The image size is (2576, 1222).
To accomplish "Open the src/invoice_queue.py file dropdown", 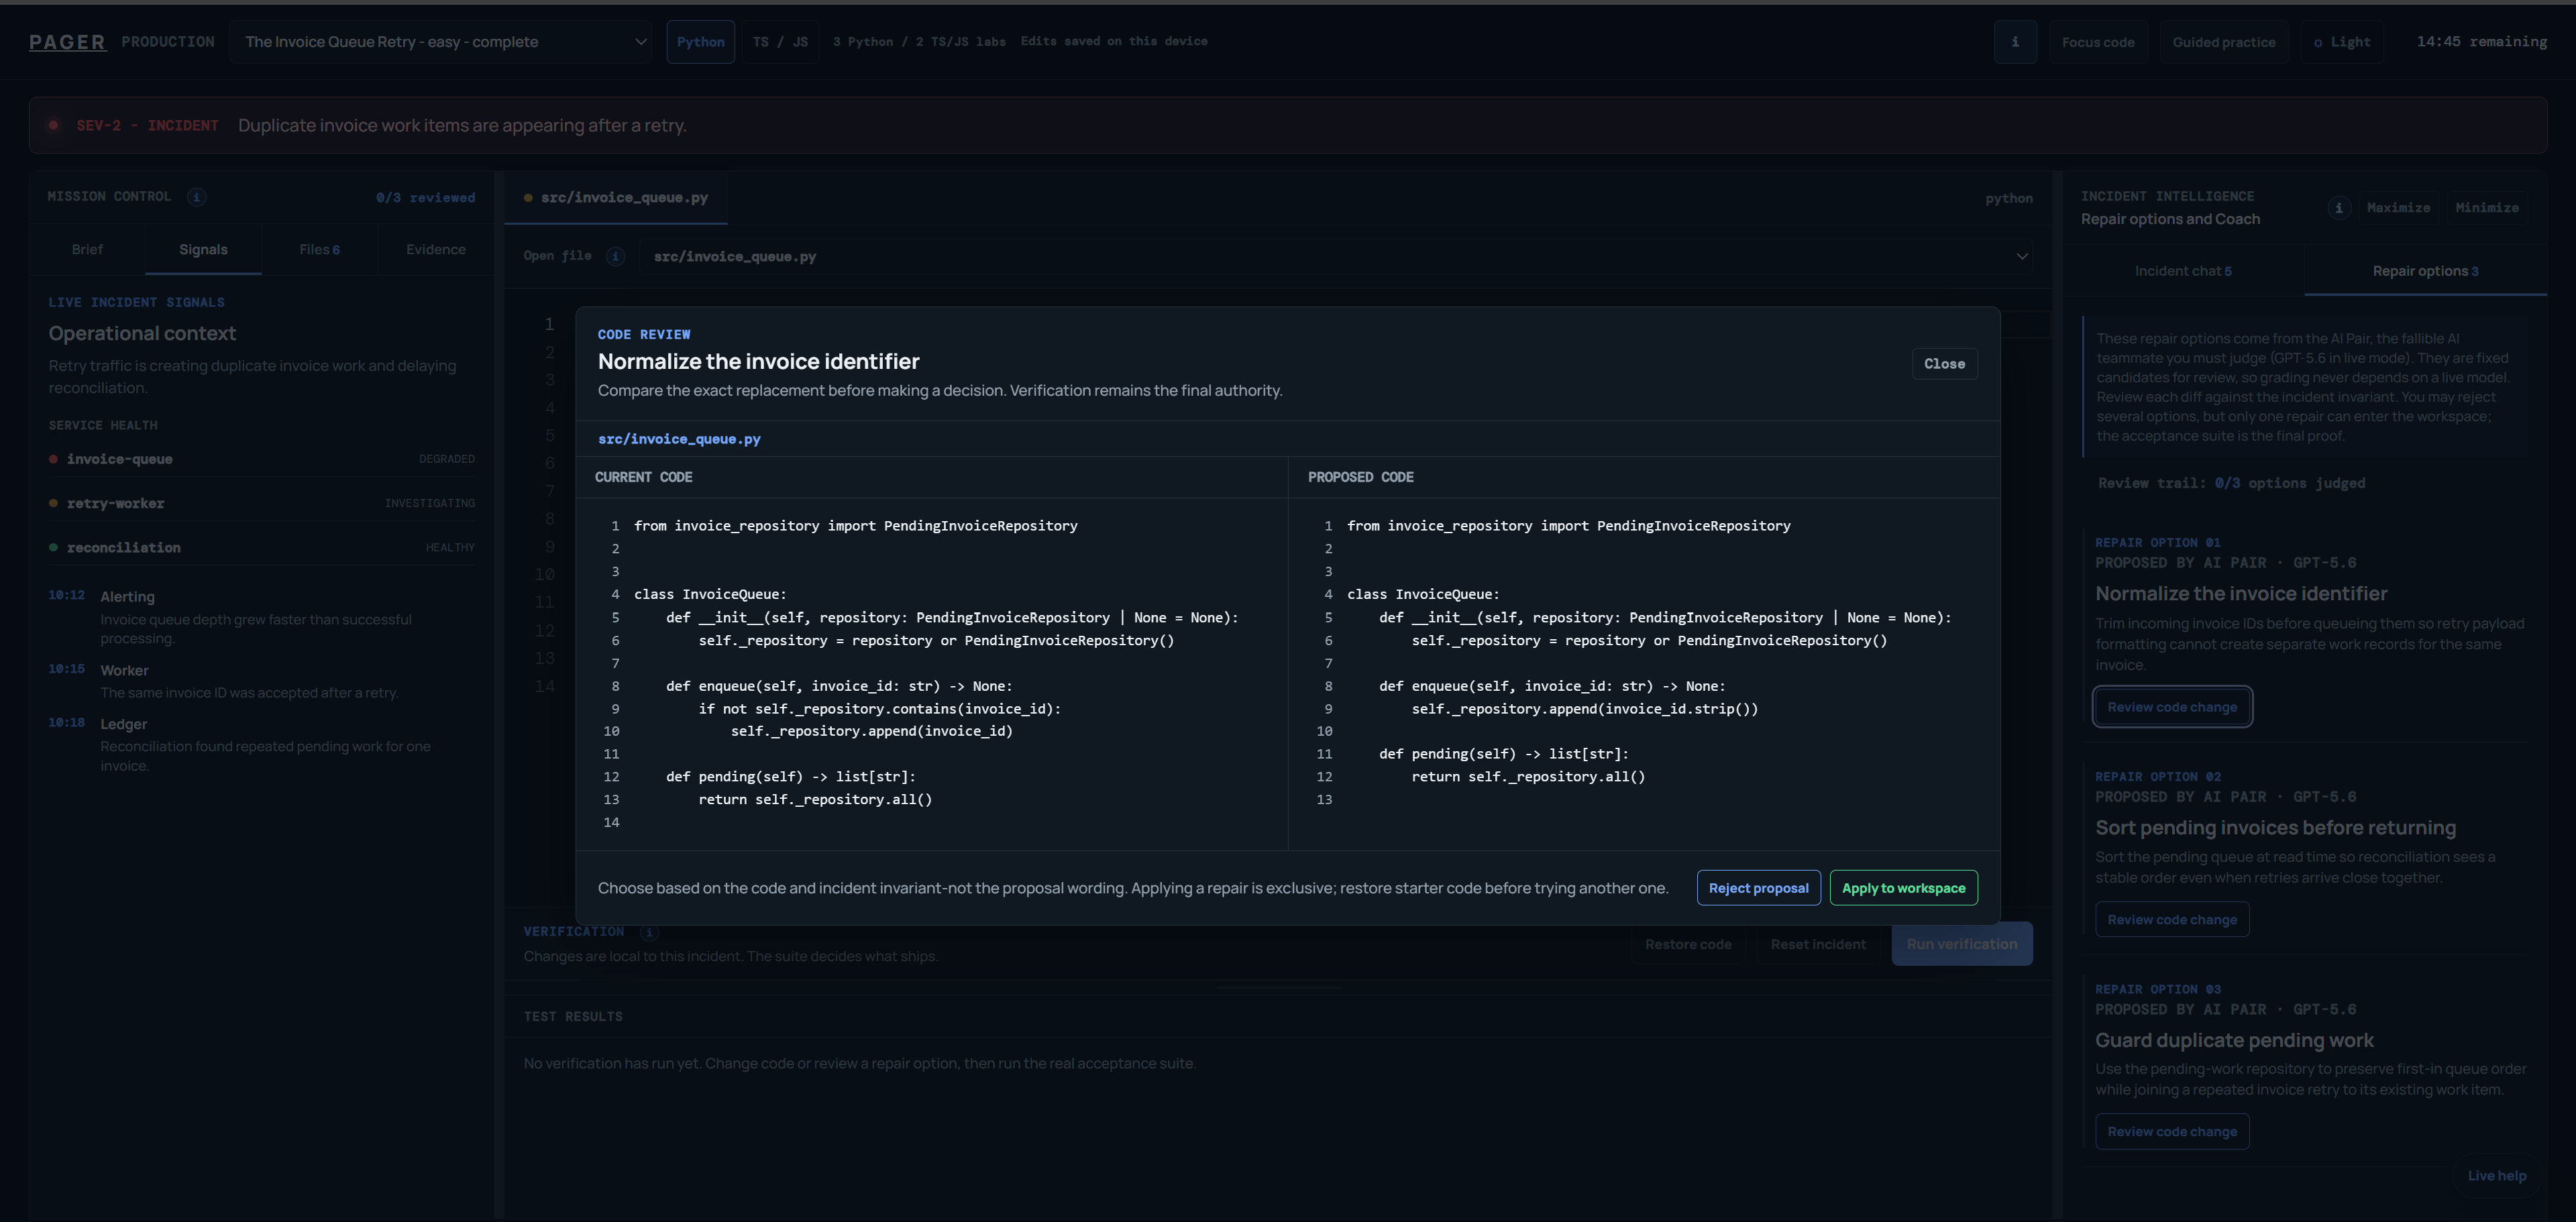I will pyautogui.click(x=1336, y=256).
